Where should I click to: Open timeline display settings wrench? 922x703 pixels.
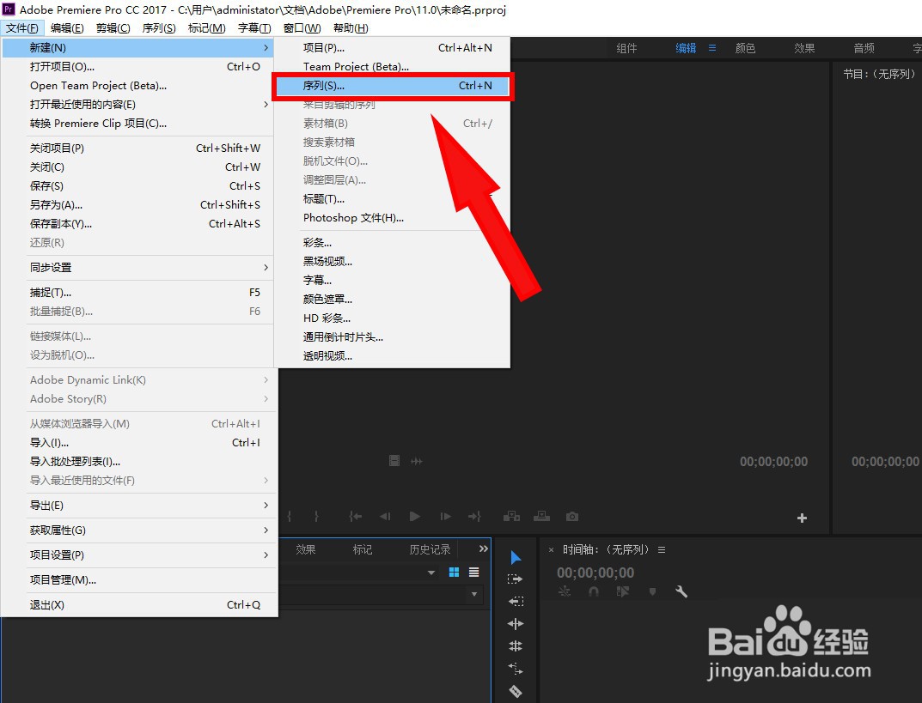point(681,591)
